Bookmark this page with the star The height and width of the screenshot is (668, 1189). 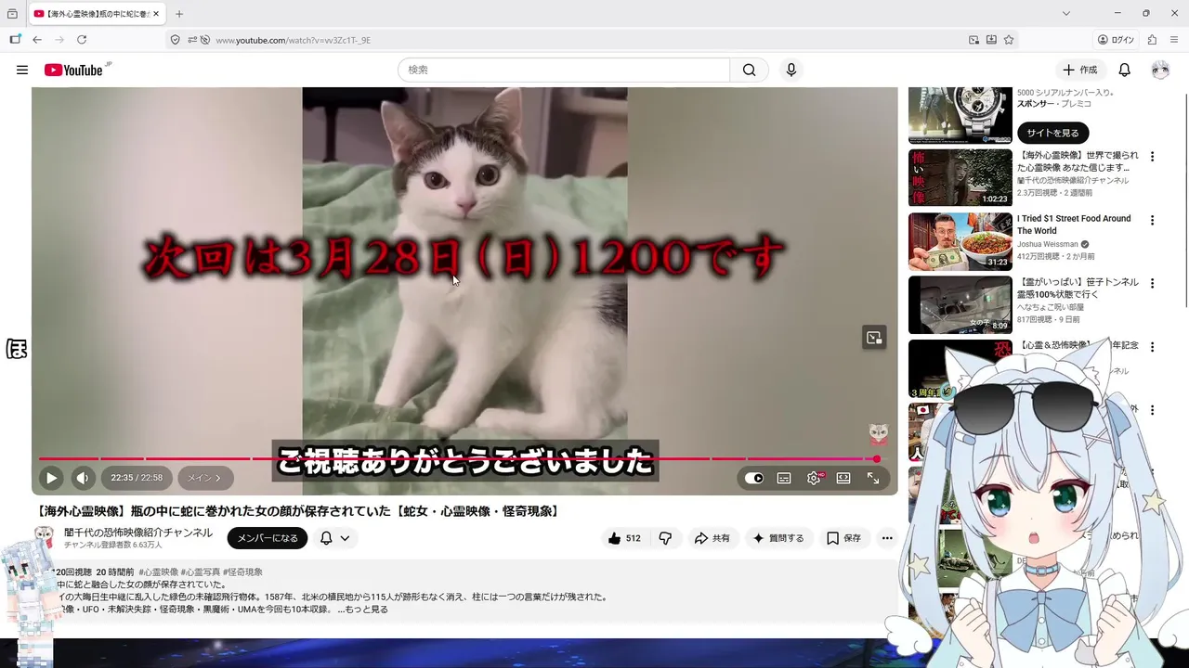pyautogui.click(x=1009, y=40)
